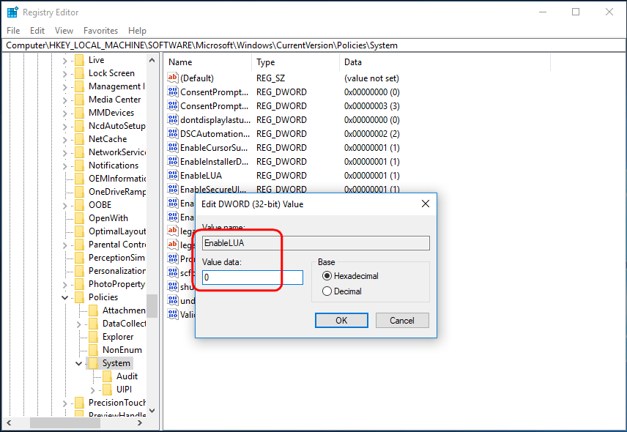The height and width of the screenshot is (432, 627).
Task: Click the (value not set) data cell
Action: tap(371, 78)
